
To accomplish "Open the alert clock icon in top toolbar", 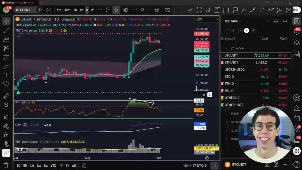I will click(168, 10).
